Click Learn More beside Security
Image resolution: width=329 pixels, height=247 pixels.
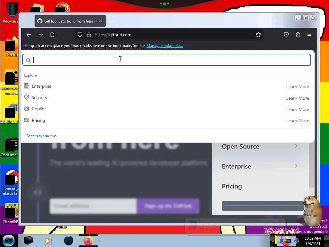click(x=298, y=98)
